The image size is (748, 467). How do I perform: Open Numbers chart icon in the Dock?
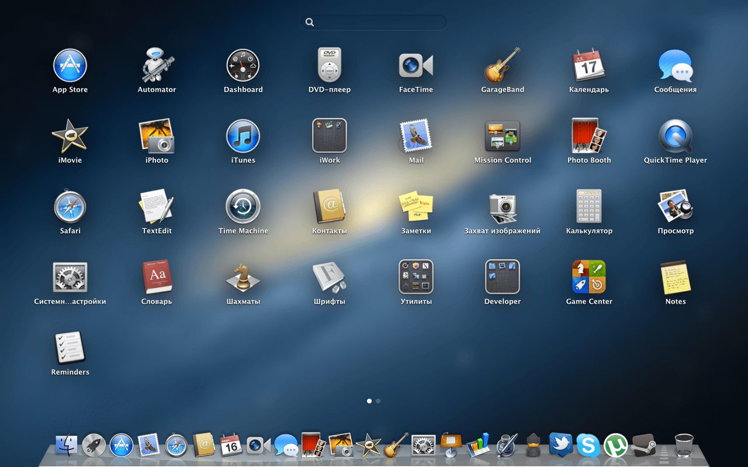[x=478, y=445]
